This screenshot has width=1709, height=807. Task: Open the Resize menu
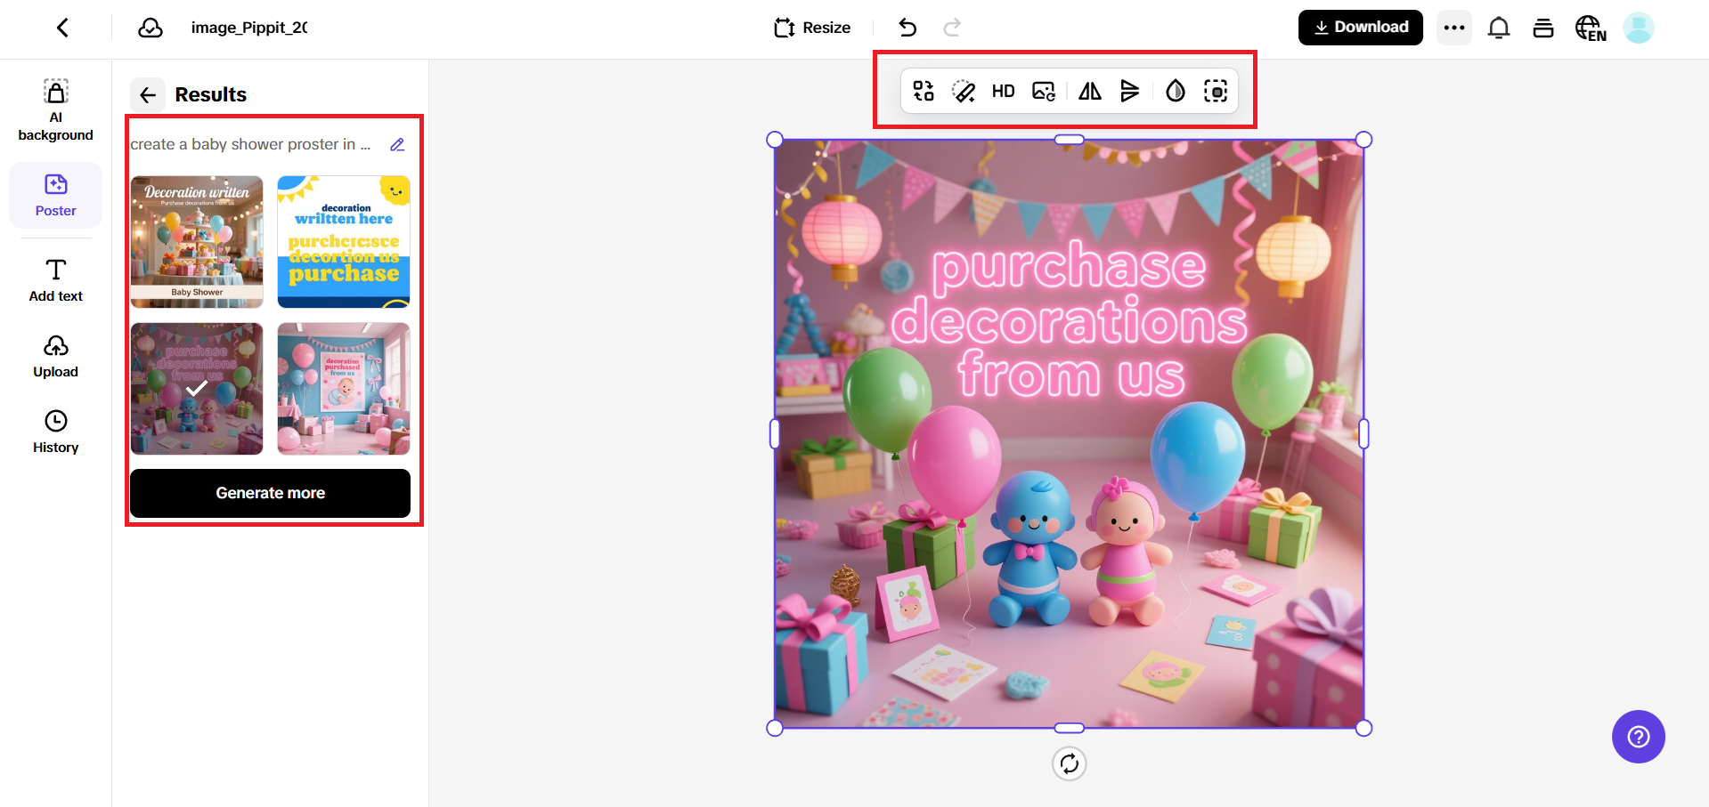click(x=811, y=28)
